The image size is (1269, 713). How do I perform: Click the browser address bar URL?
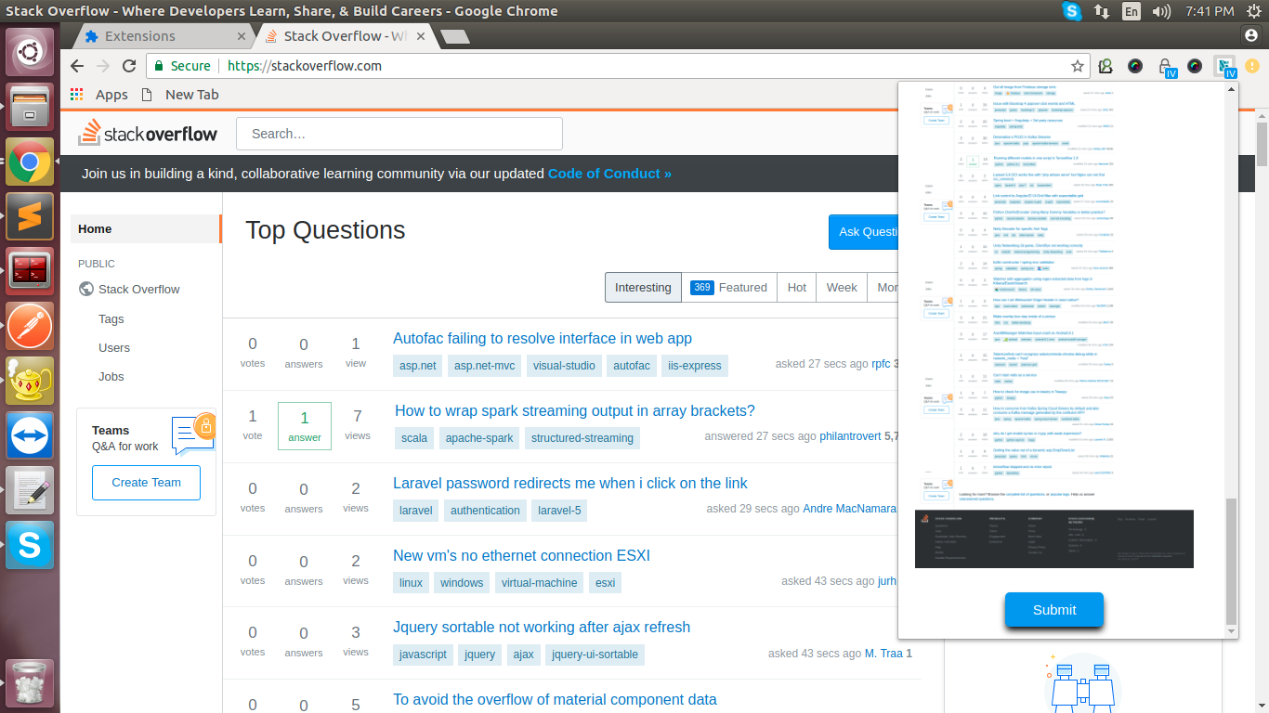click(305, 66)
